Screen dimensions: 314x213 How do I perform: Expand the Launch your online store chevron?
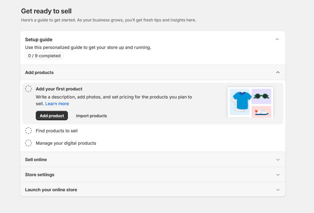pos(278,190)
